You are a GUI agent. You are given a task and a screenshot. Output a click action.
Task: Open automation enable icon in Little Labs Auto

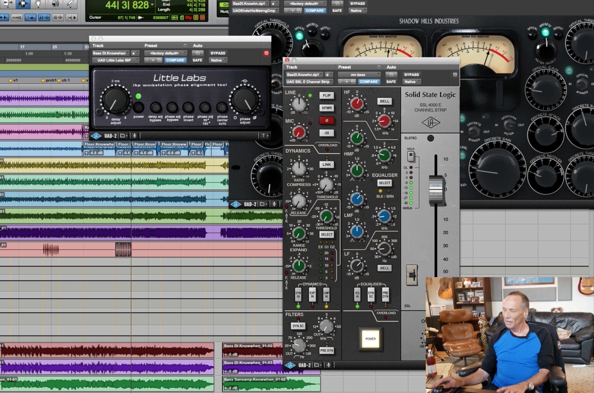pos(197,53)
